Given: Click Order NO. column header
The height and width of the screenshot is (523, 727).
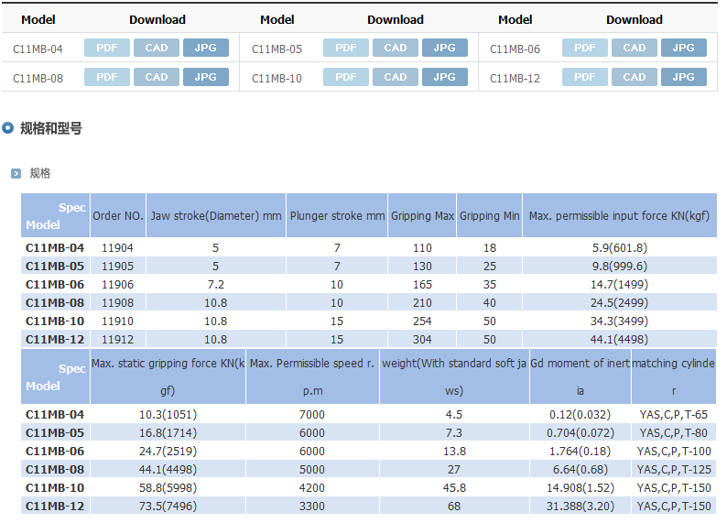Looking at the screenshot, I should 117,216.
